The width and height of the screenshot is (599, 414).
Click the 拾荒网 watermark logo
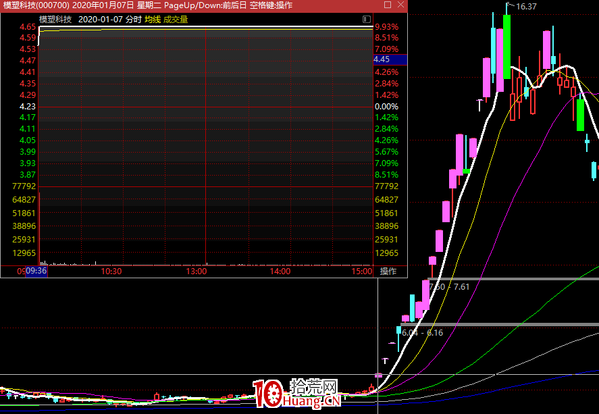coord(297,393)
